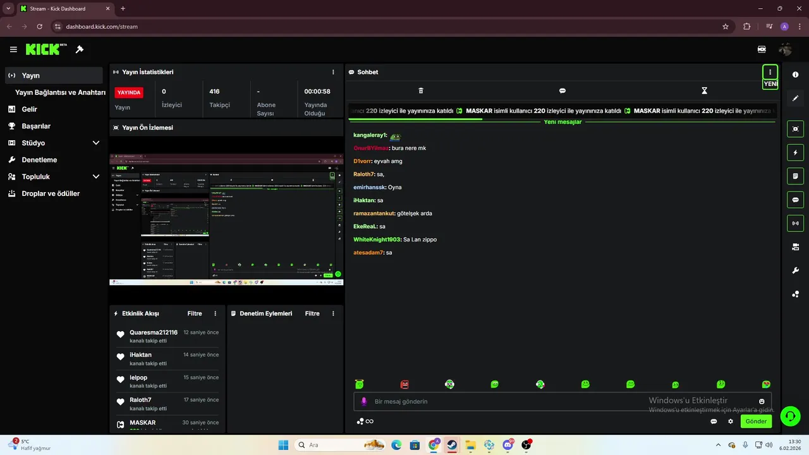809x455 pixels.
Task: Open the emoji picker smiley icon
Action: [762, 401]
